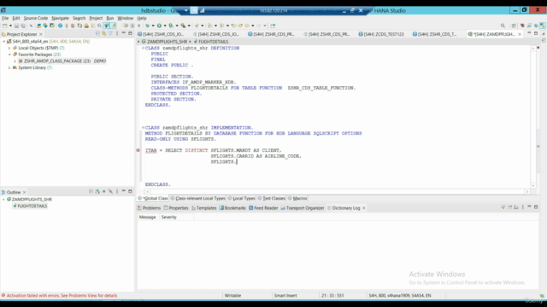Click the Activation failed status message

point(62,296)
